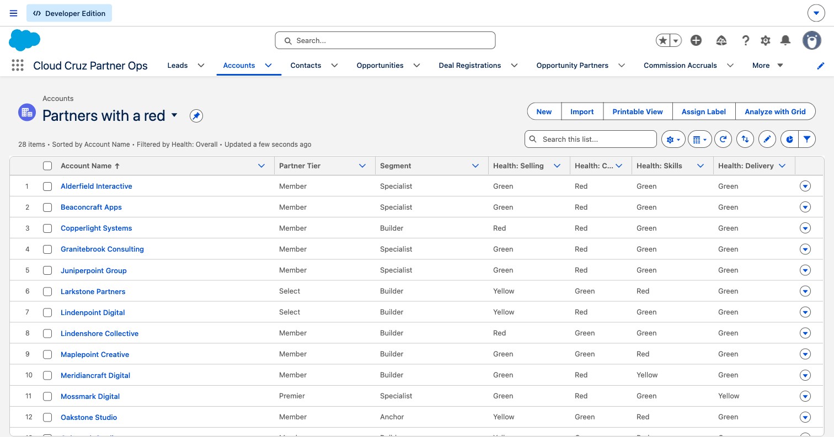Edit the navigation bar with pencil icon
The width and height of the screenshot is (834, 437).
[821, 66]
